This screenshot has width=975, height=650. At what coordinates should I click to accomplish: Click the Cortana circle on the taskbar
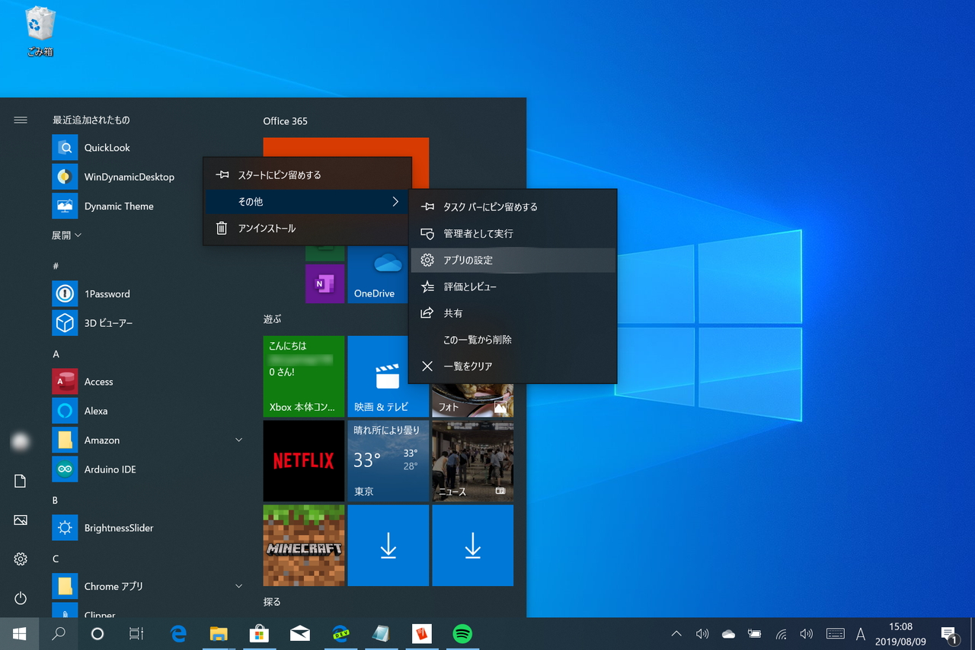(97, 634)
